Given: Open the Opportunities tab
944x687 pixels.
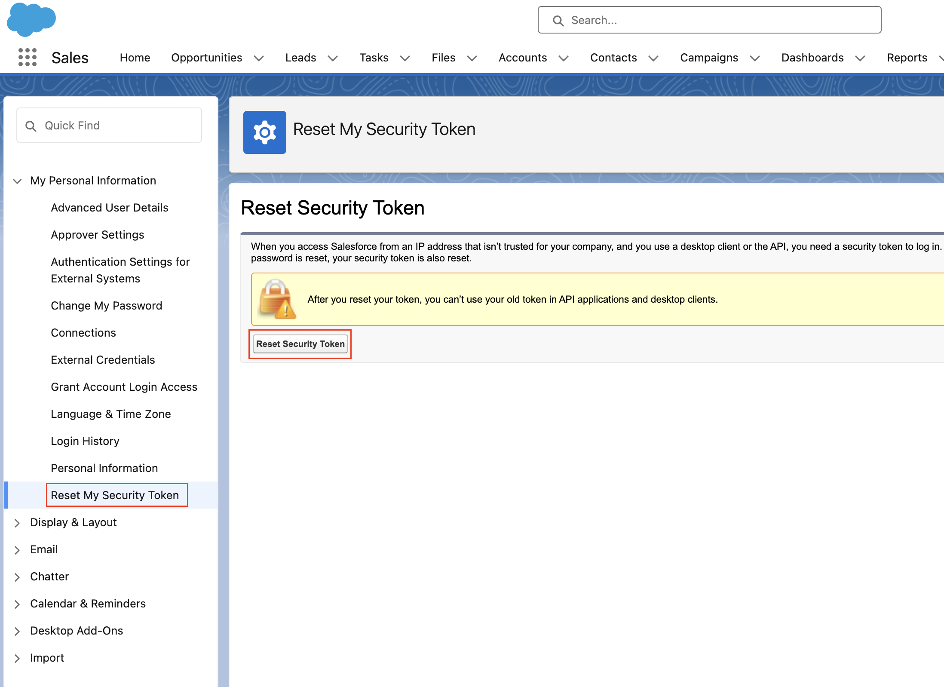Looking at the screenshot, I should pos(207,58).
